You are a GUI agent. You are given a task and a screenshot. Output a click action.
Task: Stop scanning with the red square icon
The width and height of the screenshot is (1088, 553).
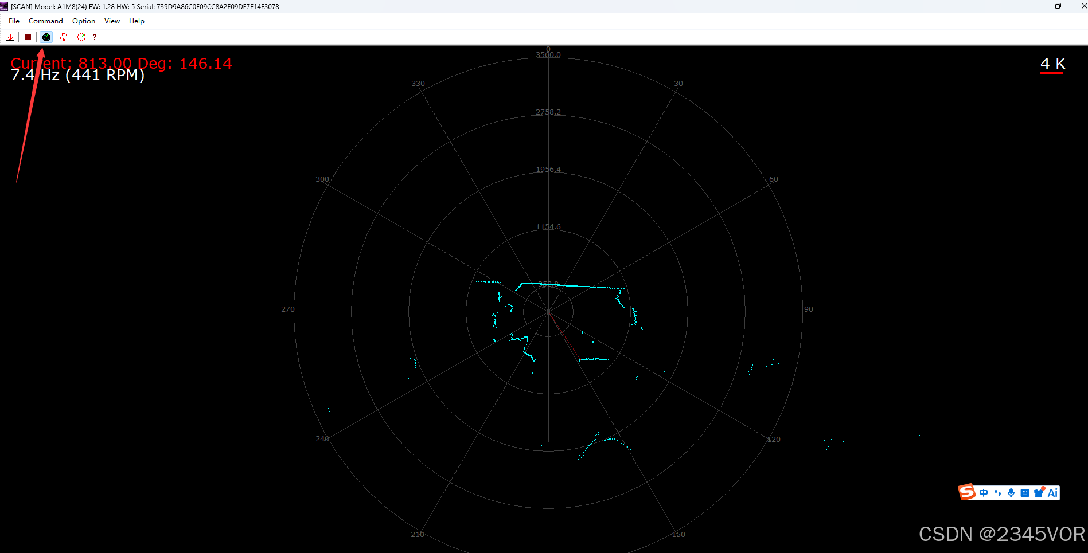28,37
